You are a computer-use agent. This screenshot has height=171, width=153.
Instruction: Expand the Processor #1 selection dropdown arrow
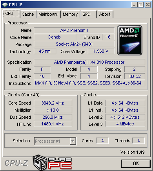(x=73, y=141)
